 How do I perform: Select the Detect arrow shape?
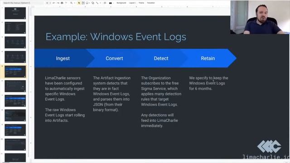click(x=161, y=58)
